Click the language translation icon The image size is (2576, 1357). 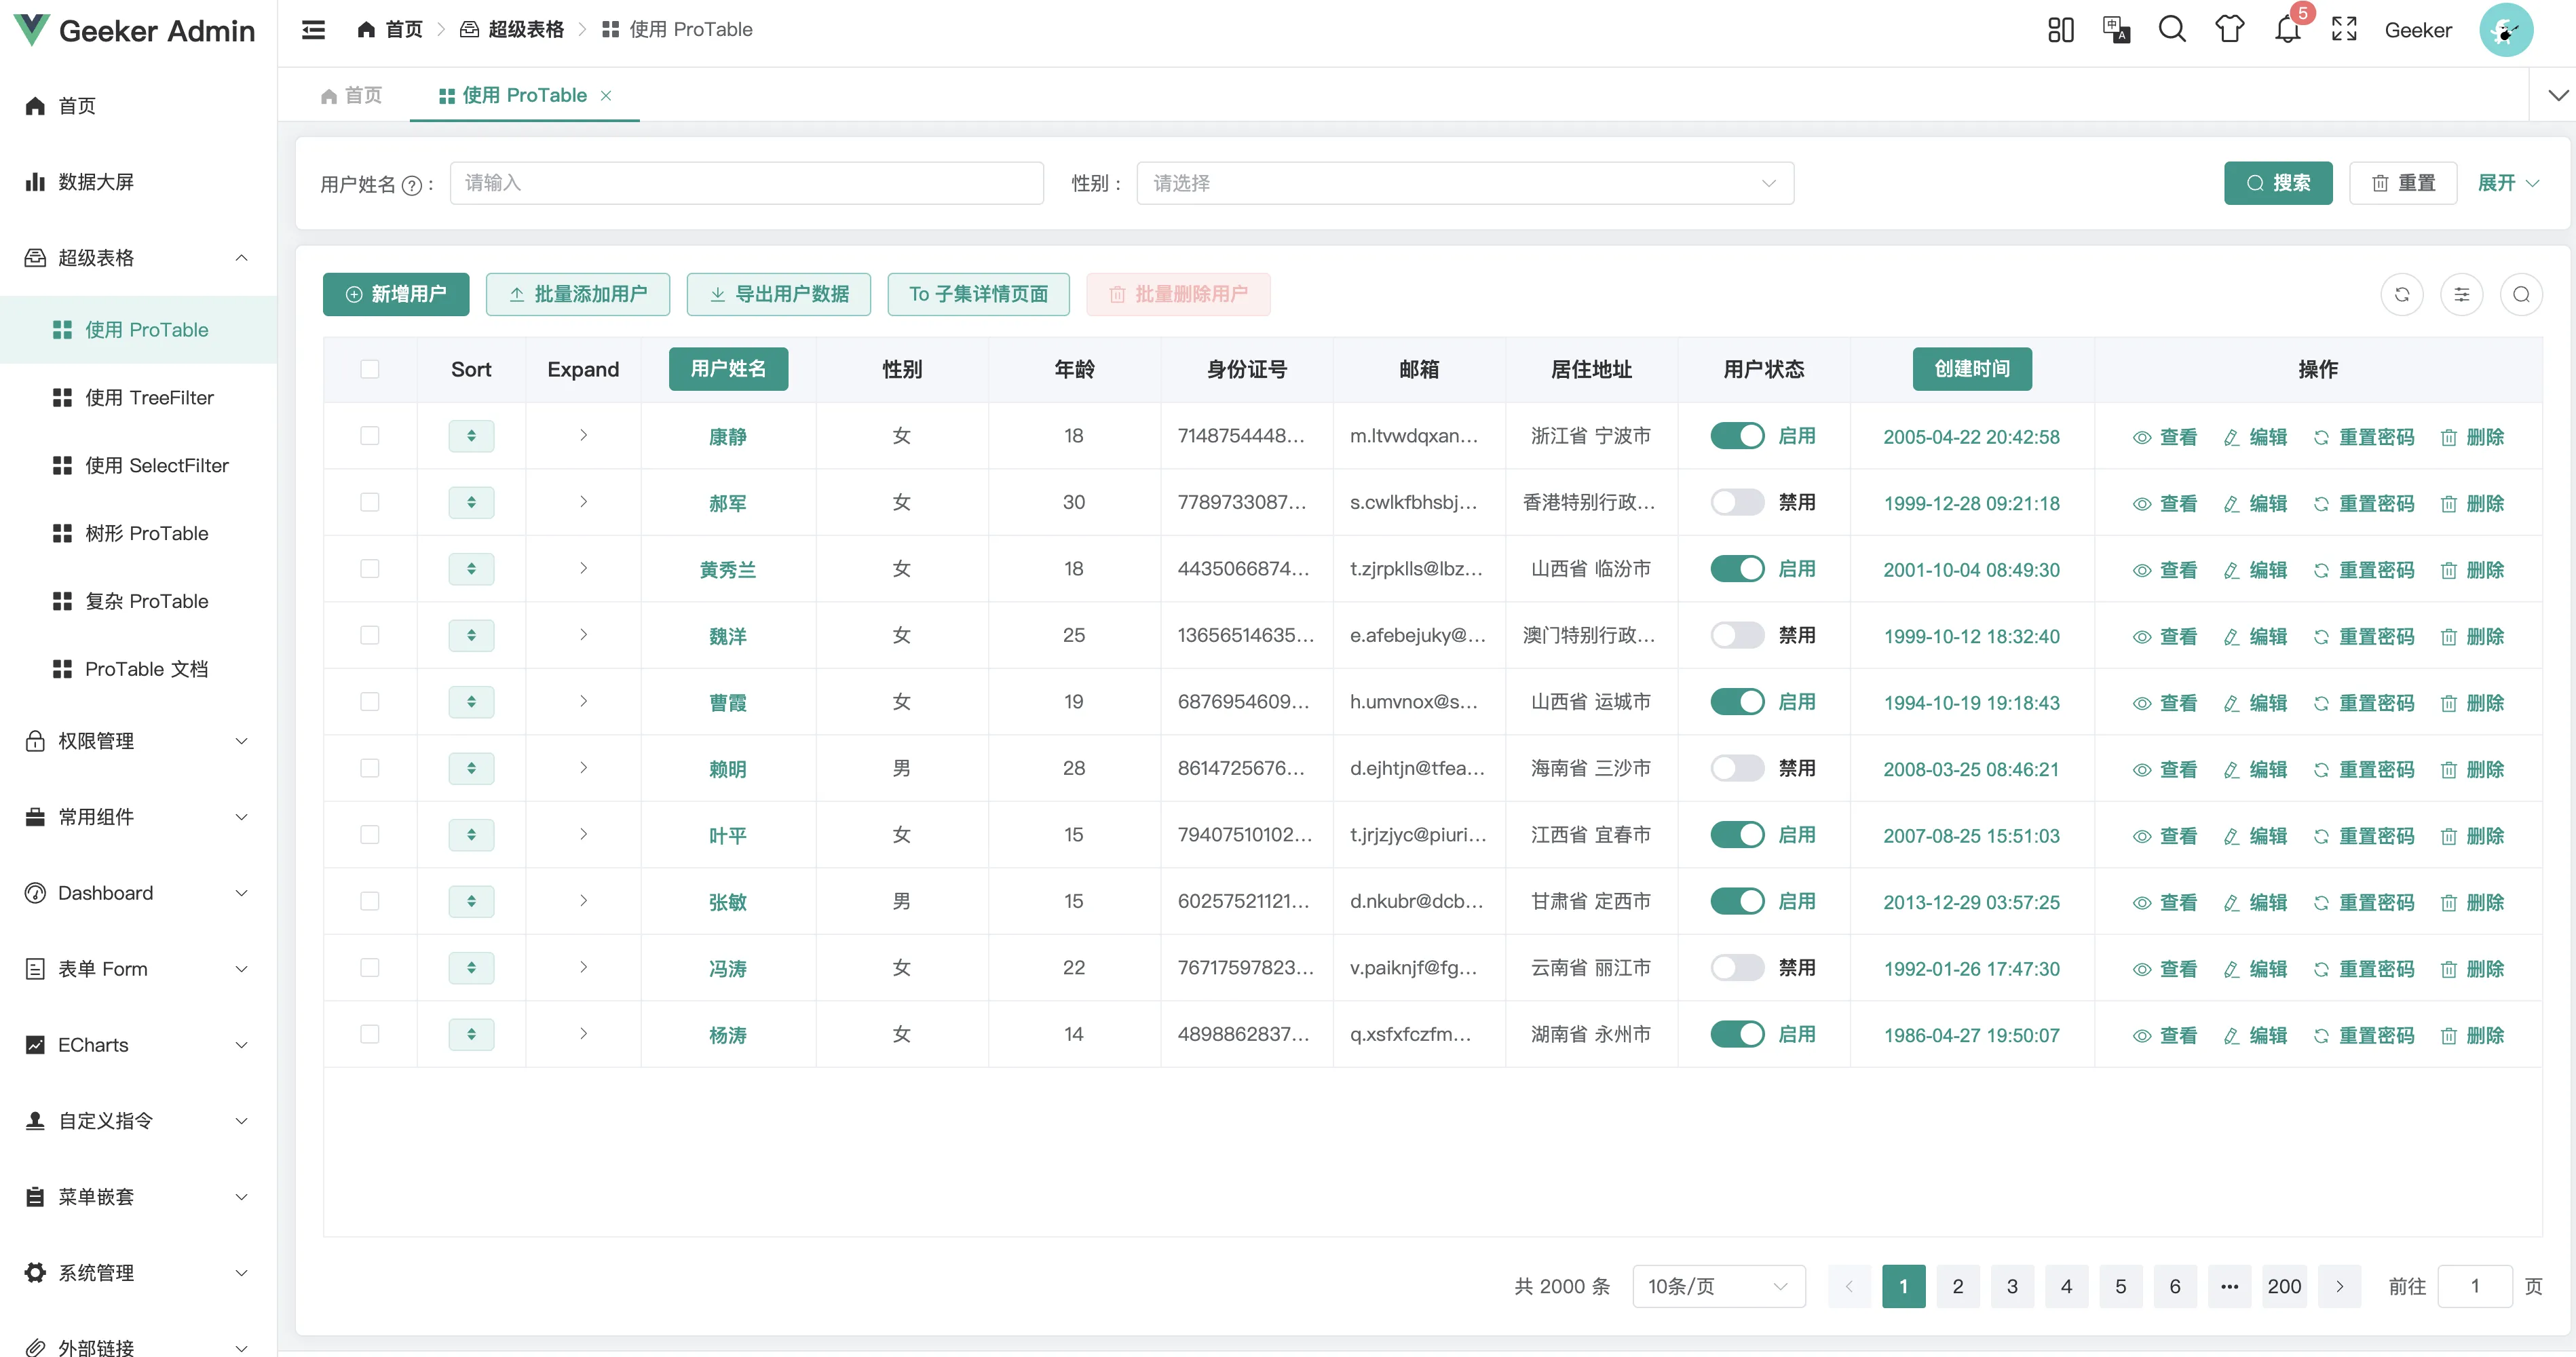click(2116, 30)
